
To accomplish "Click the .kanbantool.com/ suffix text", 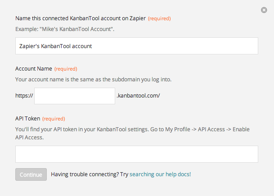I will [138, 96].
